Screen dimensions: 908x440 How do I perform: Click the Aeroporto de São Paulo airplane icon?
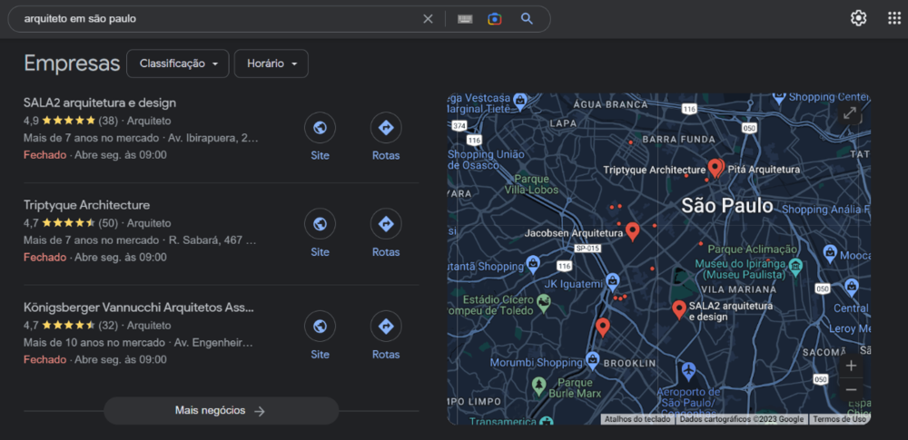688,370
